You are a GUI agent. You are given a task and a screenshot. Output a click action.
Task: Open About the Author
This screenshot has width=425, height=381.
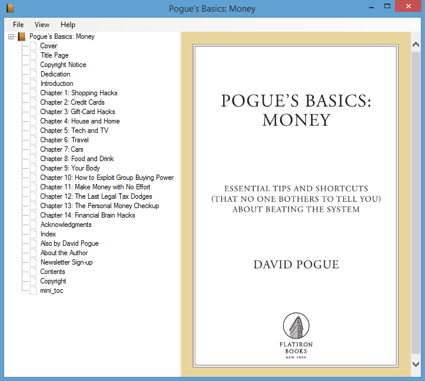click(x=64, y=253)
